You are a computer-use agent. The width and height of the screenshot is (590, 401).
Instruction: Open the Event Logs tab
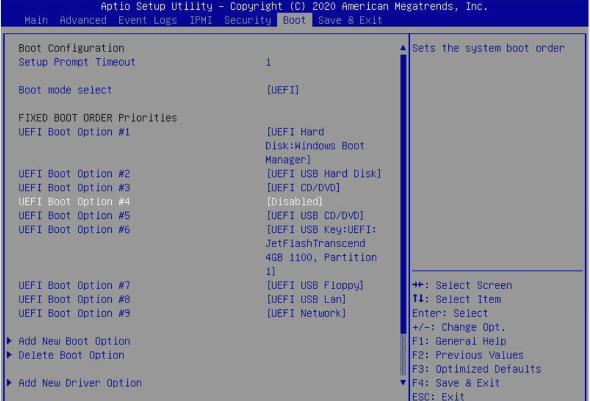[147, 20]
